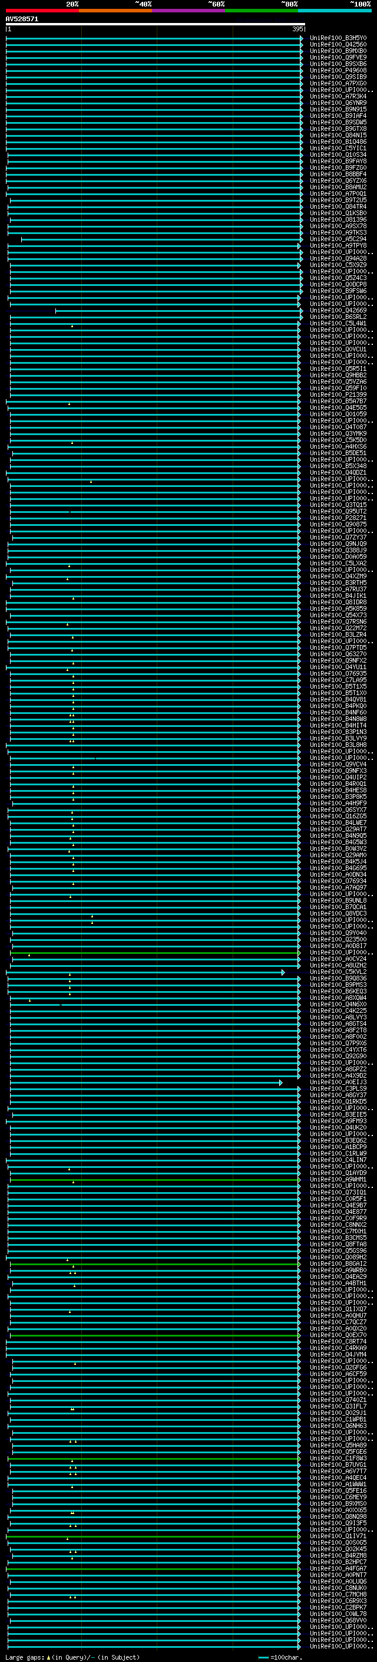The height and width of the screenshot is (1662, 377).
Task: Open hit UniRef100_B4LWE7
Action: click(338, 822)
